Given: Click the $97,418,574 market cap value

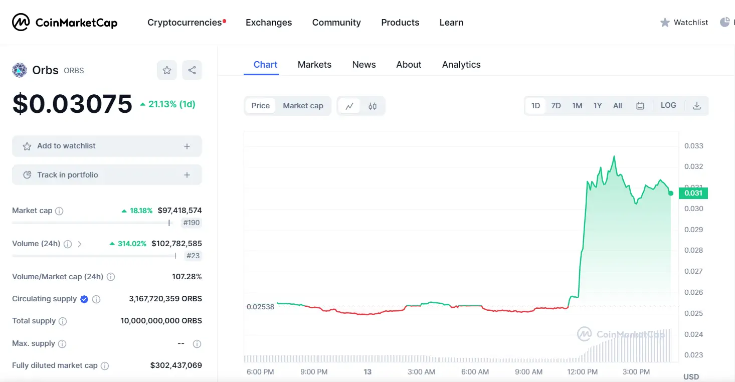Looking at the screenshot, I should (x=179, y=211).
